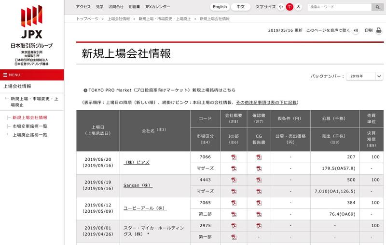Image resolution: width=386 pixels, height=245 pixels.
Task: Open company overview PDF for code 4443
Action: coord(234,180)
